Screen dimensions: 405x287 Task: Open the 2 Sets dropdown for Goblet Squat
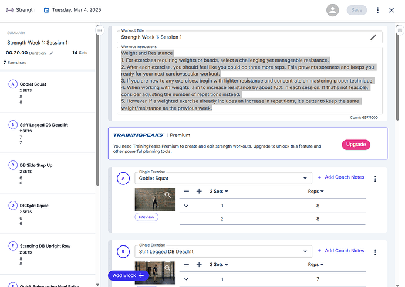pos(219,191)
